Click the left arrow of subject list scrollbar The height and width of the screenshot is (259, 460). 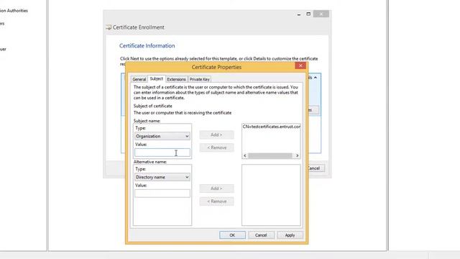(245, 155)
